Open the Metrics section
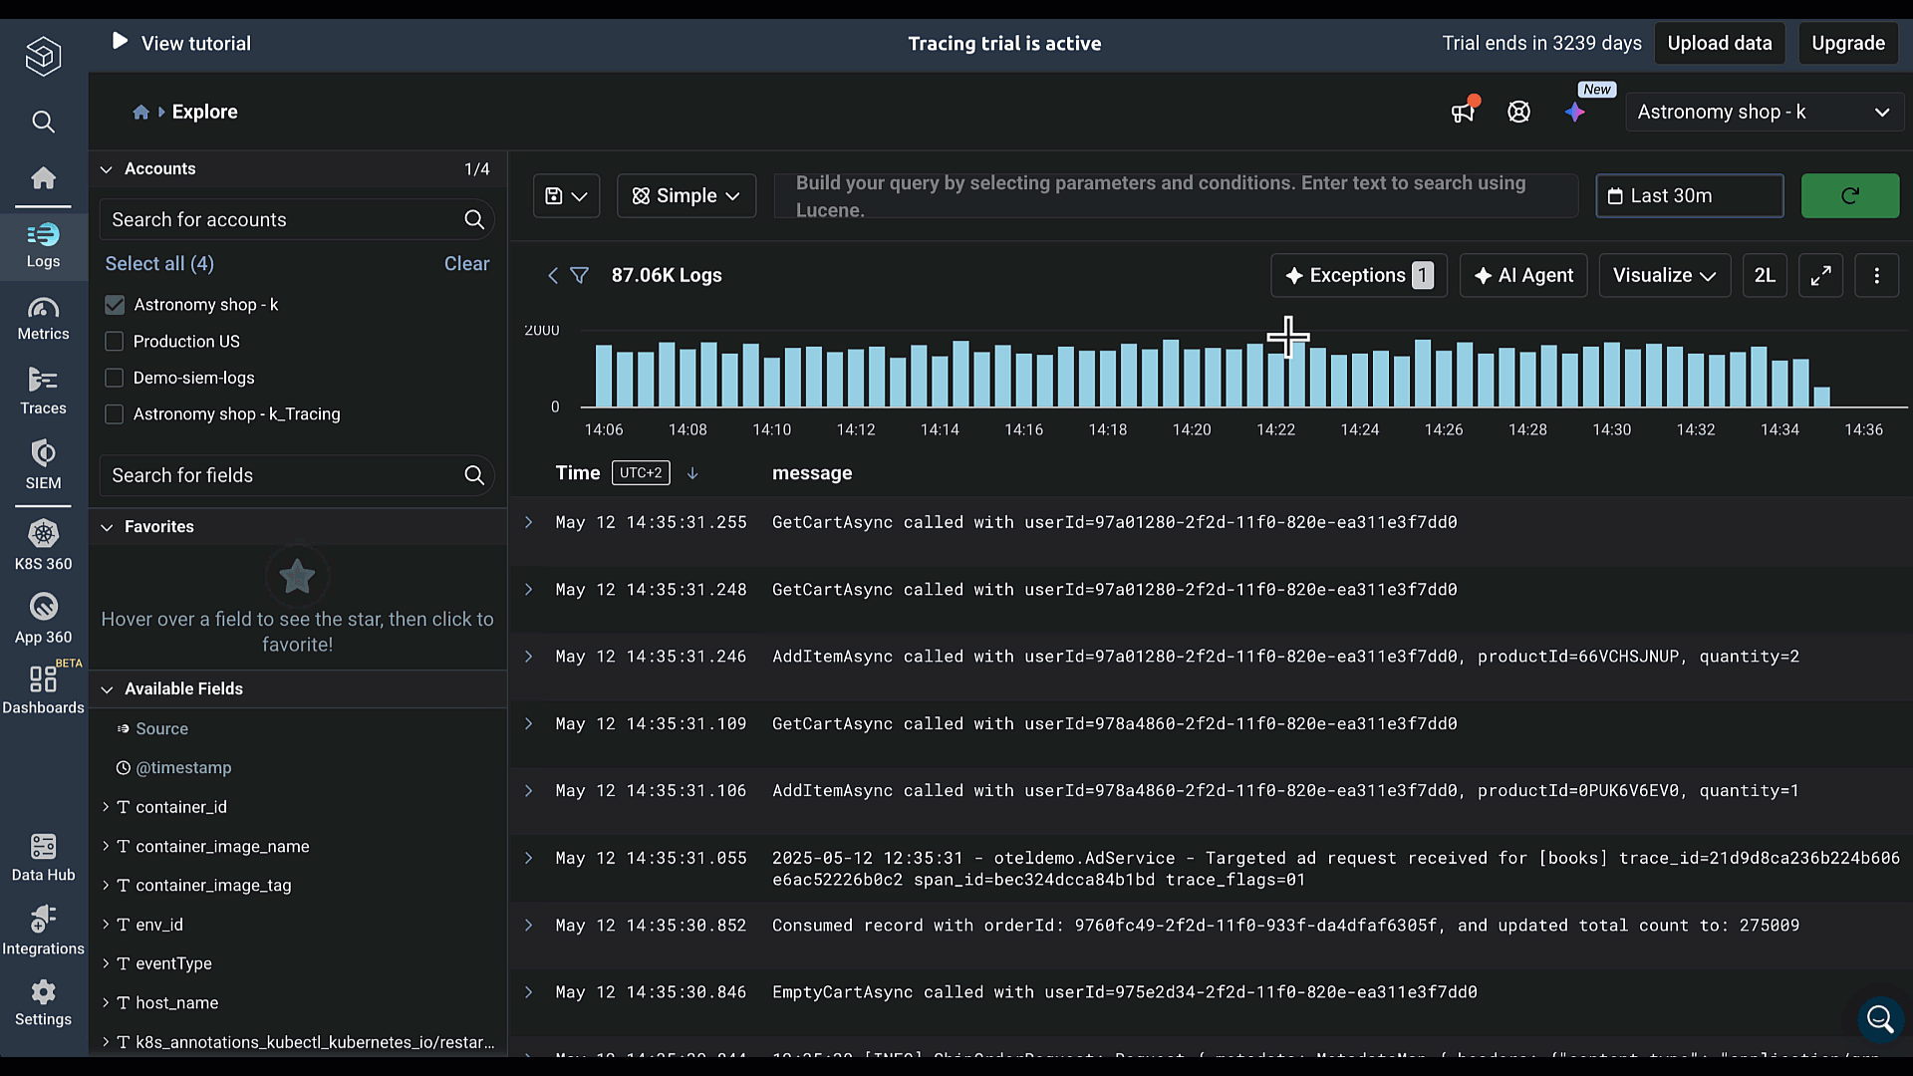Screen dimensions: 1913x1076 [x=43, y=318]
